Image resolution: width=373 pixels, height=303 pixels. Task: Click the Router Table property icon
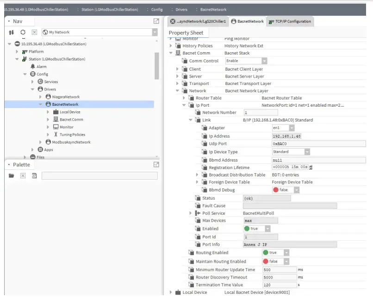coord(191,98)
